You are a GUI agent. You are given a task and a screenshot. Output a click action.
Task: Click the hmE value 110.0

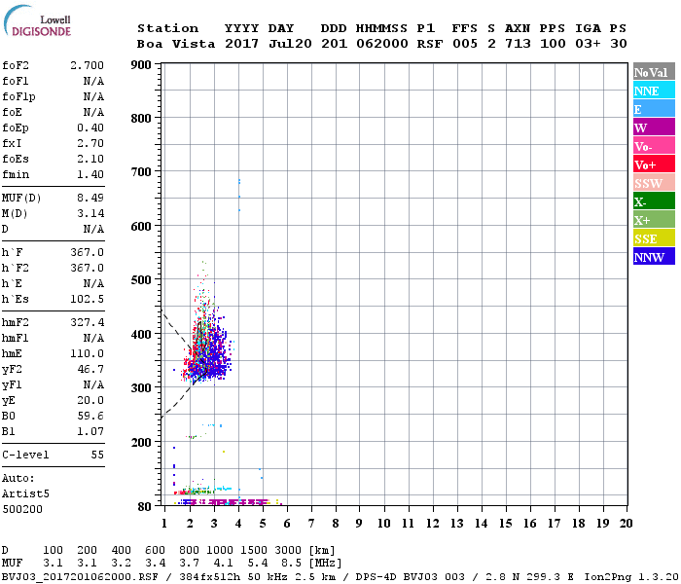(87, 354)
